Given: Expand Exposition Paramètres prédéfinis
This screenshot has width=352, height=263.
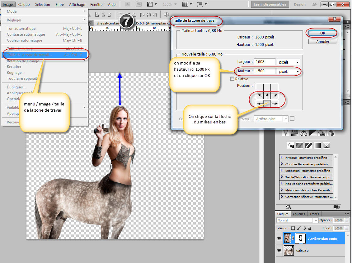Looking at the screenshot, I should coord(282,170).
